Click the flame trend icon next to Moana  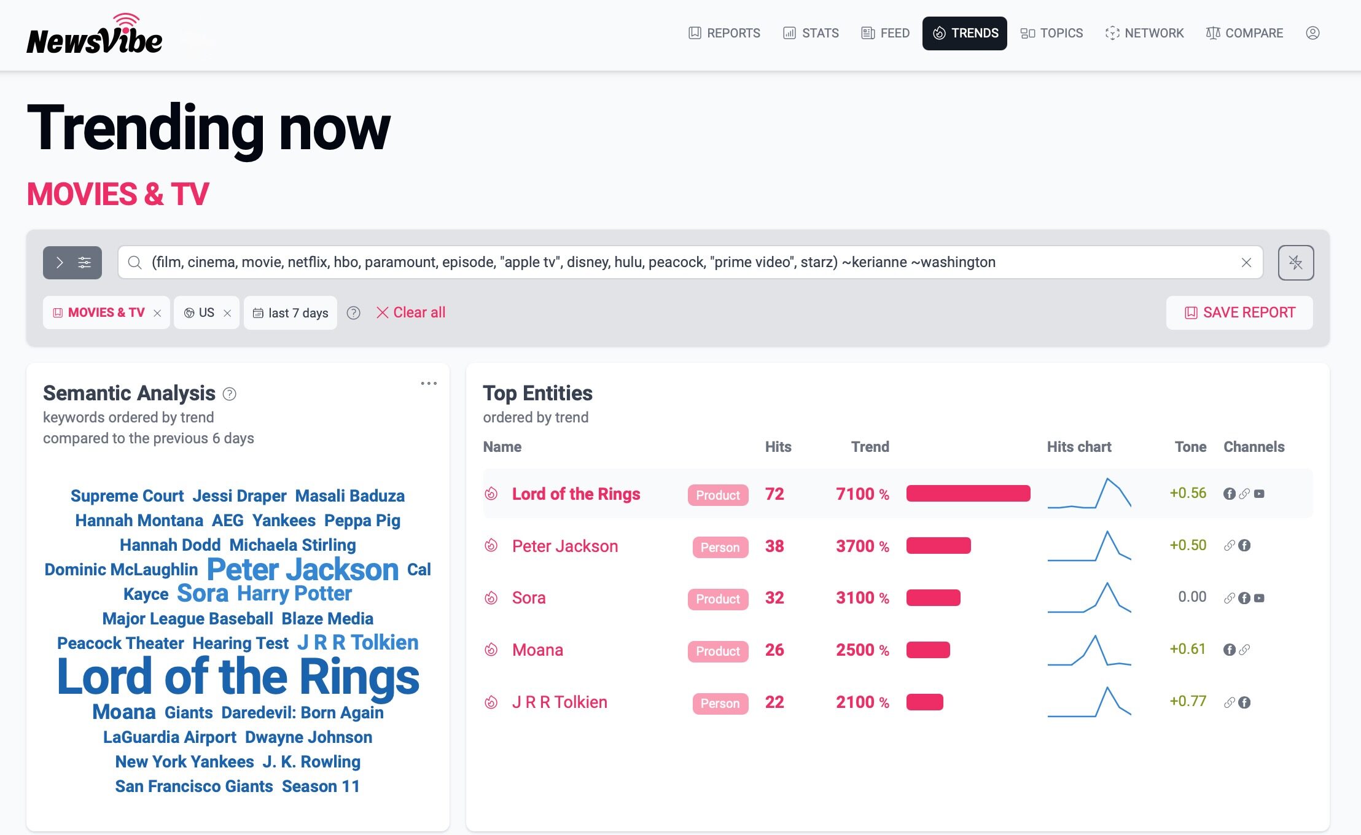pos(491,650)
